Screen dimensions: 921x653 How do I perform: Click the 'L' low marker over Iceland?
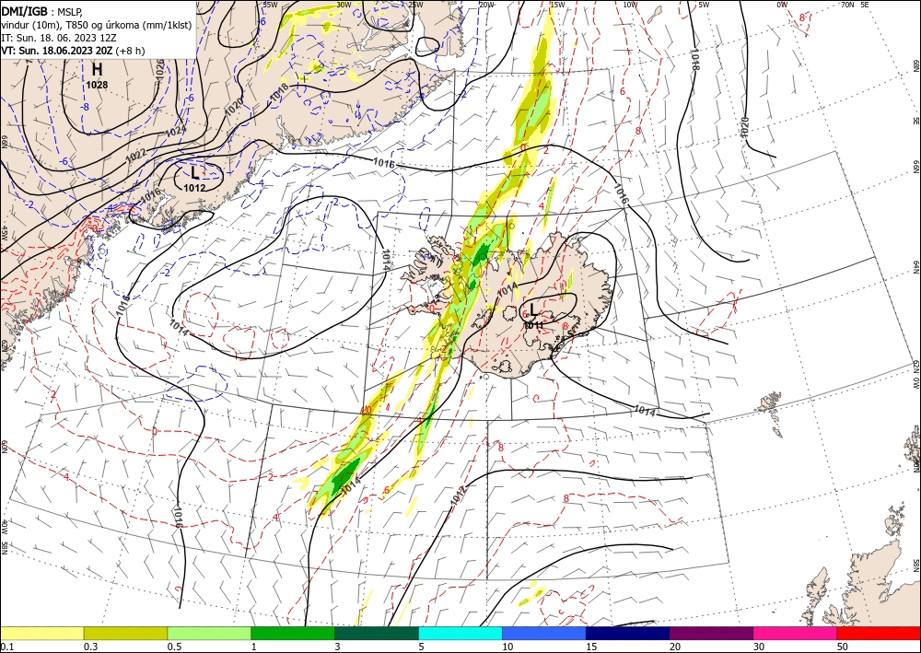(532, 309)
